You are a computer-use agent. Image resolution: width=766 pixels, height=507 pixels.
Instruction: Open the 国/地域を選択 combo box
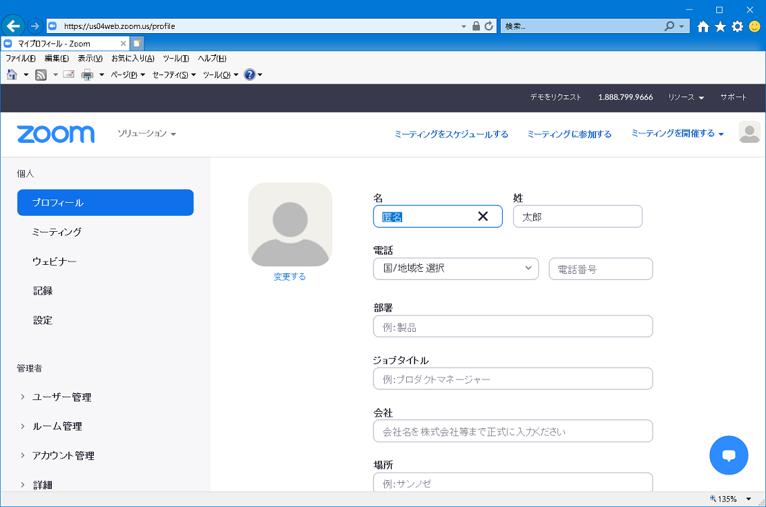click(x=456, y=268)
